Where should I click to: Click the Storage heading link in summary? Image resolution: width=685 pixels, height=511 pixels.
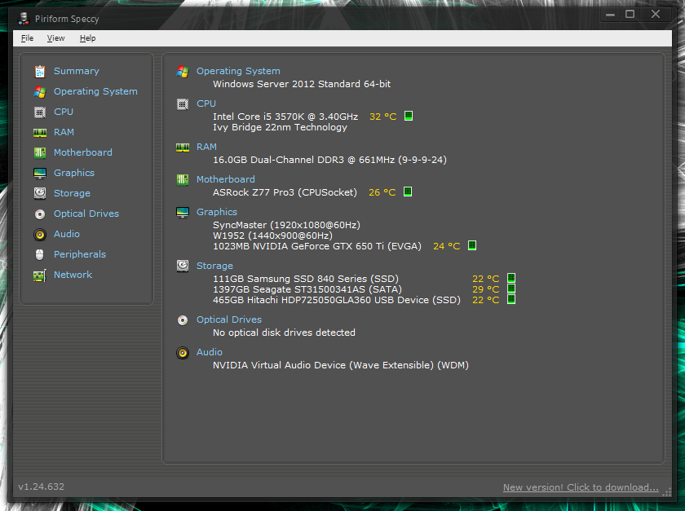point(214,266)
